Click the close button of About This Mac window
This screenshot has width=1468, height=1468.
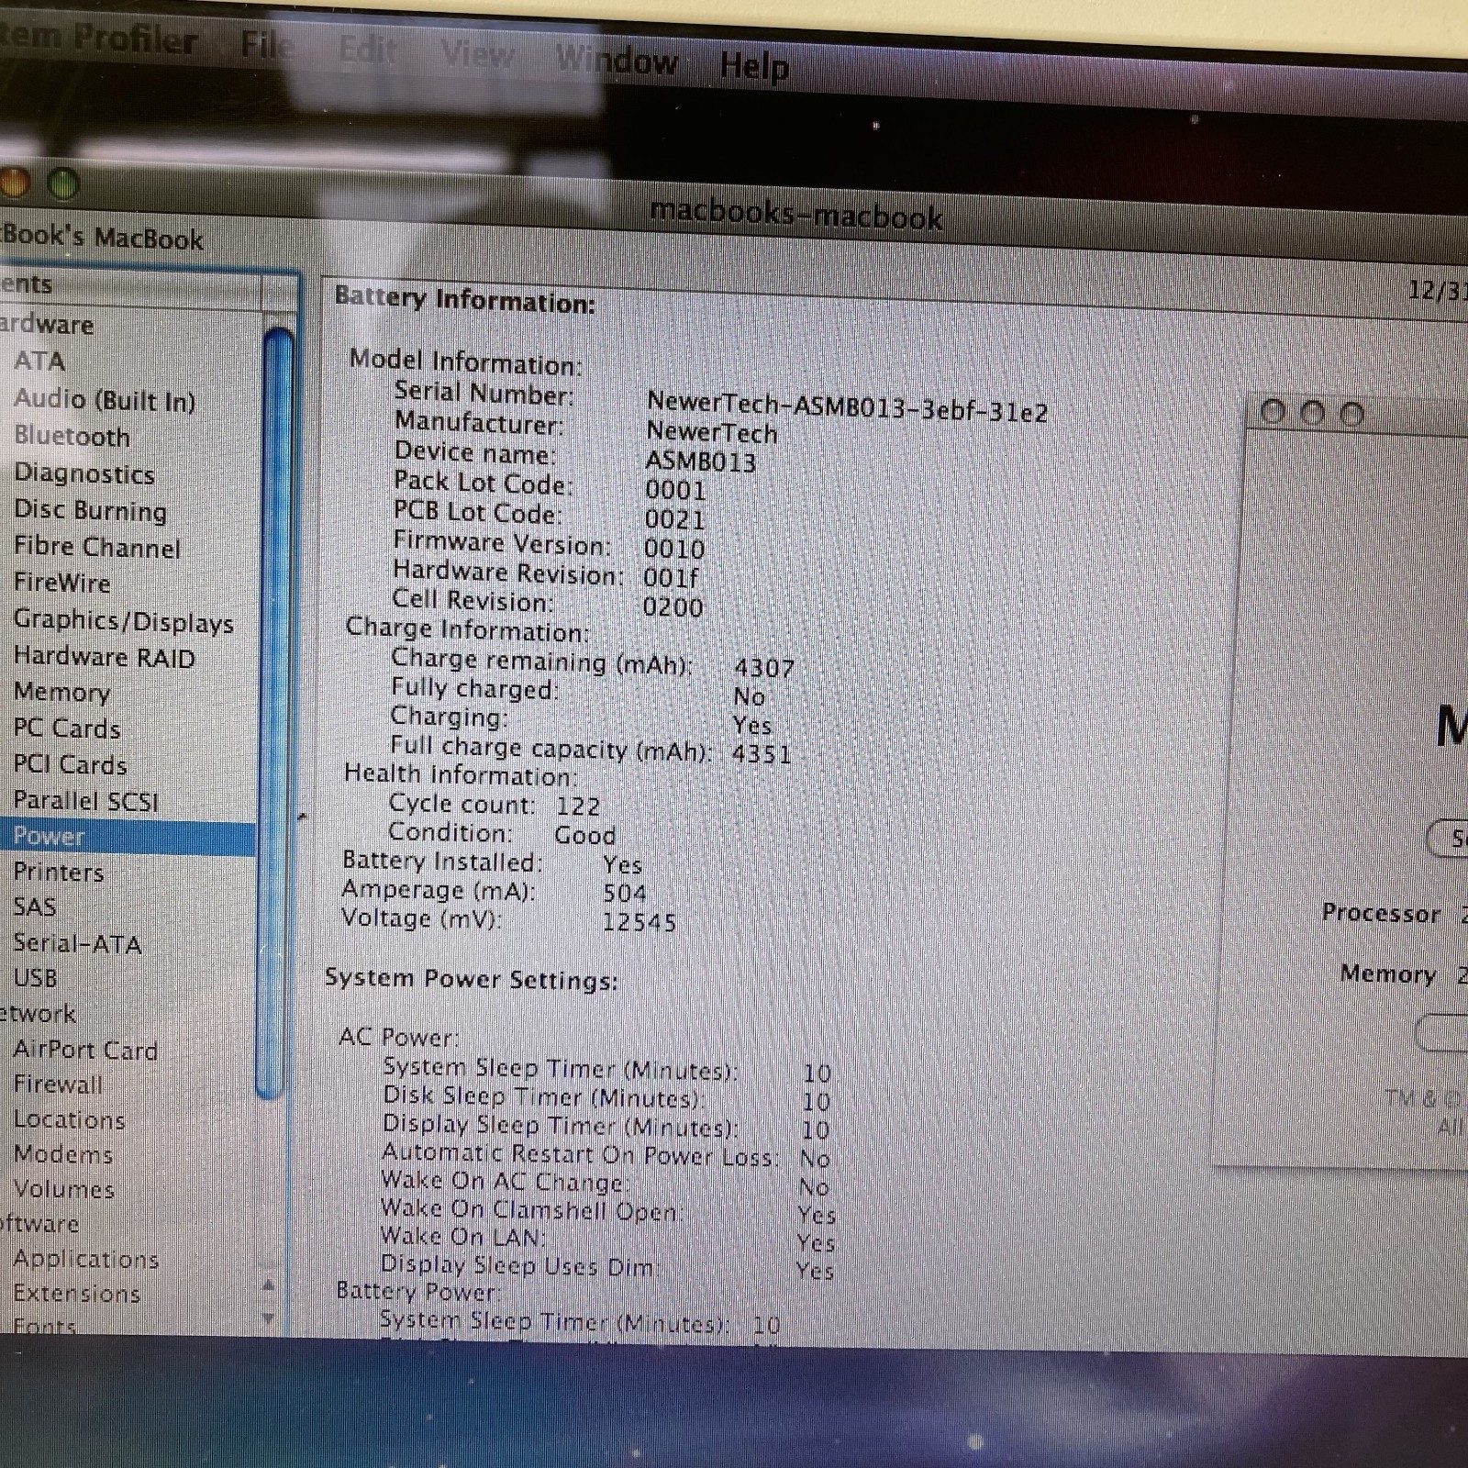point(1273,411)
